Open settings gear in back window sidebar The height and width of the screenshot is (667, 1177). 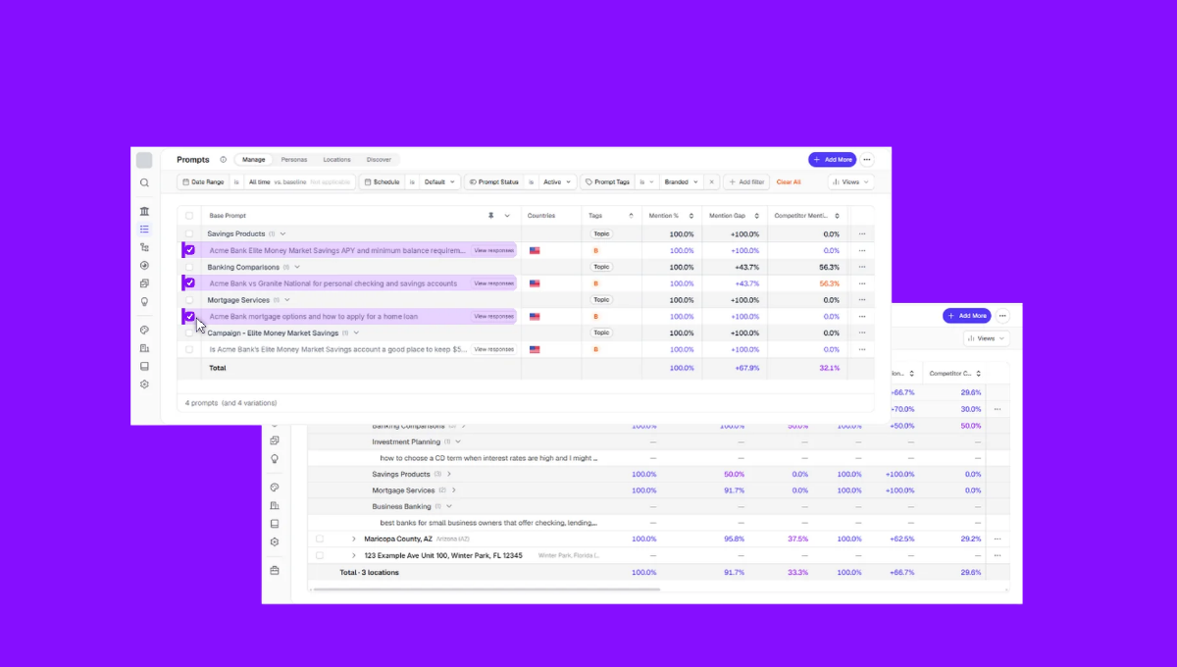[x=275, y=541]
